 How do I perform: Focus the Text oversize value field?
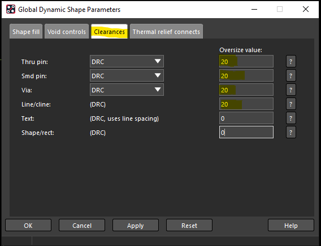(x=246, y=118)
